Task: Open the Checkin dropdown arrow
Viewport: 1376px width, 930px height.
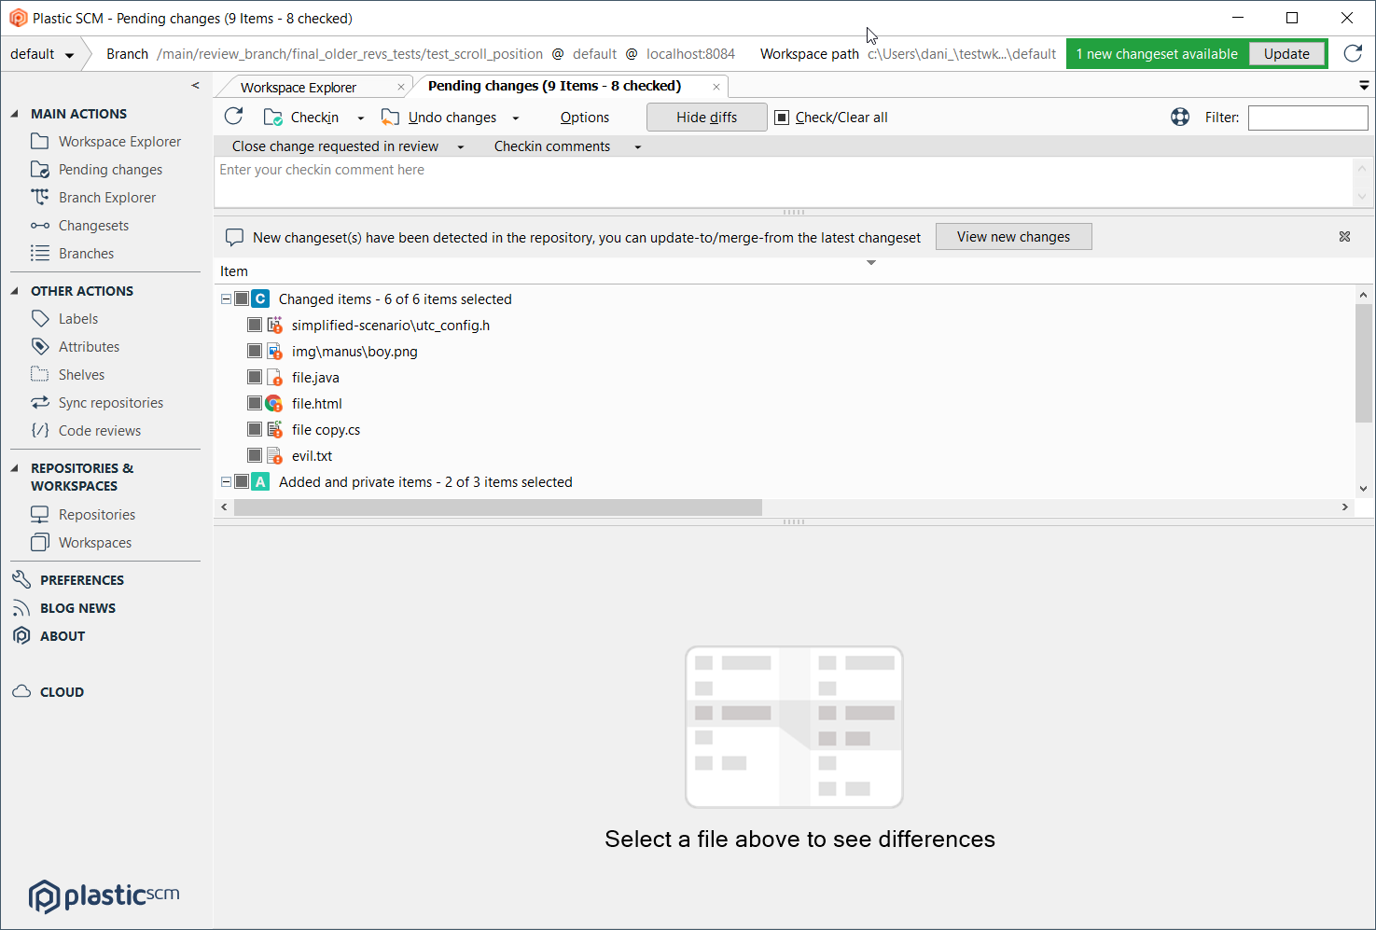Action: 361,117
